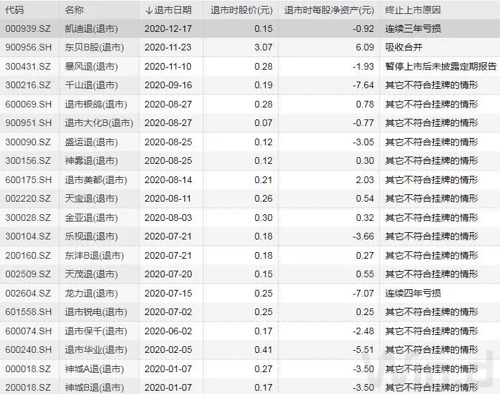
Task: Click stock code 900951.SH
Action: tap(29, 123)
